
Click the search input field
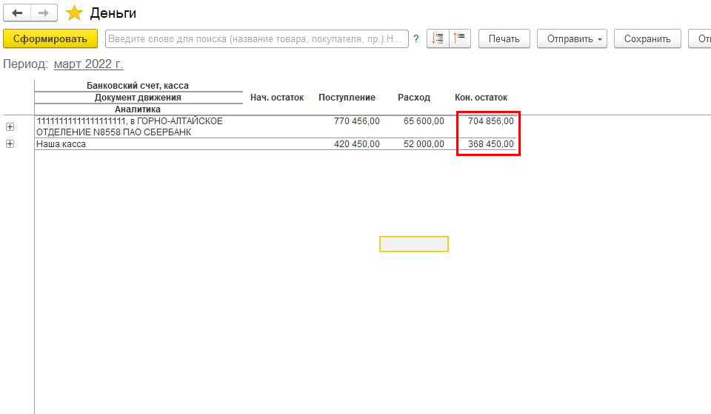pos(256,39)
